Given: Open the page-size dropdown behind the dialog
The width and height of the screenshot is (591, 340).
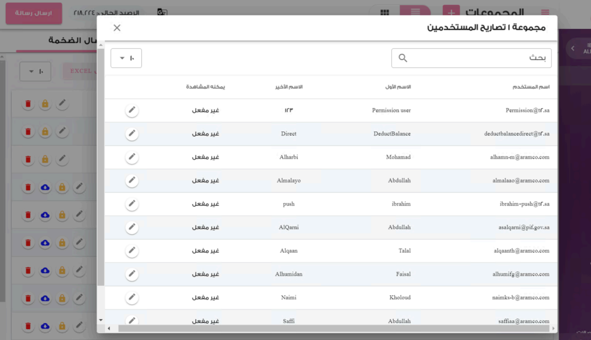Looking at the screenshot, I should pyautogui.click(x=35, y=71).
